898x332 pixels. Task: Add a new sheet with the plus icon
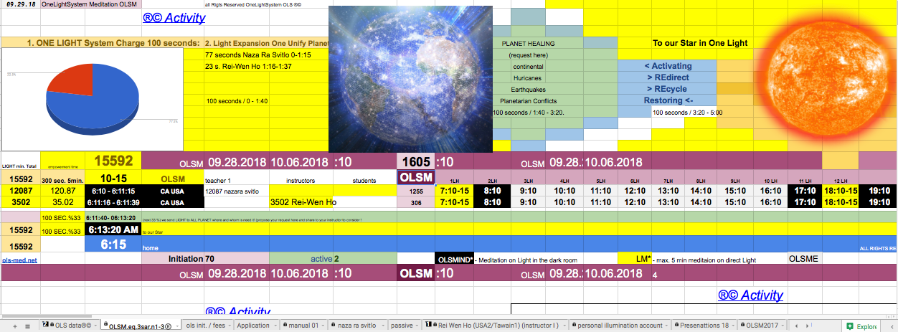click(15, 326)
